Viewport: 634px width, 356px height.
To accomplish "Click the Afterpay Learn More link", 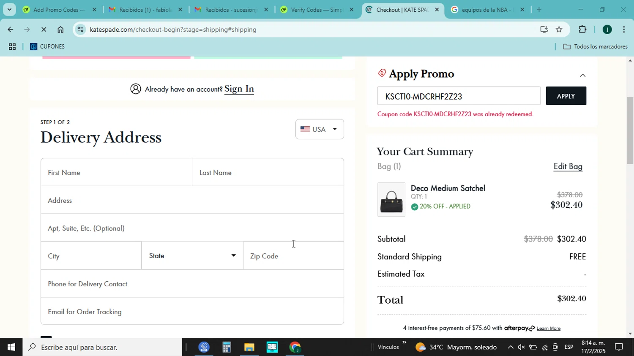I will [548, 329].
